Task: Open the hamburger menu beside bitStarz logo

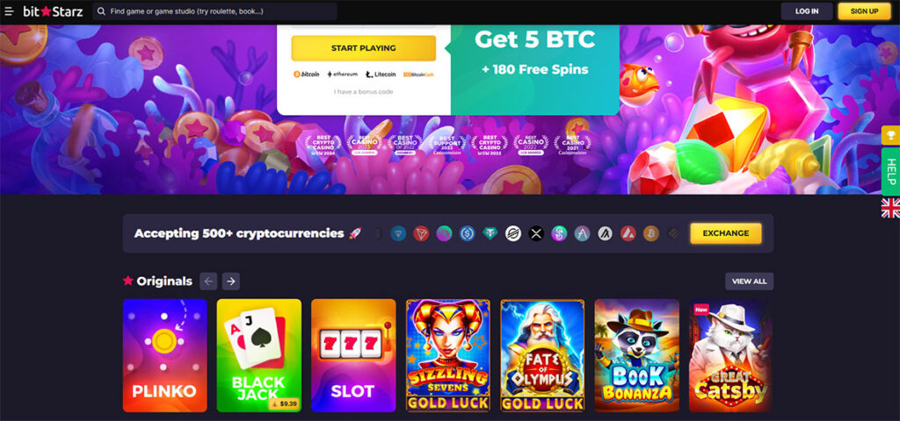Action: (x=9, y=11)
